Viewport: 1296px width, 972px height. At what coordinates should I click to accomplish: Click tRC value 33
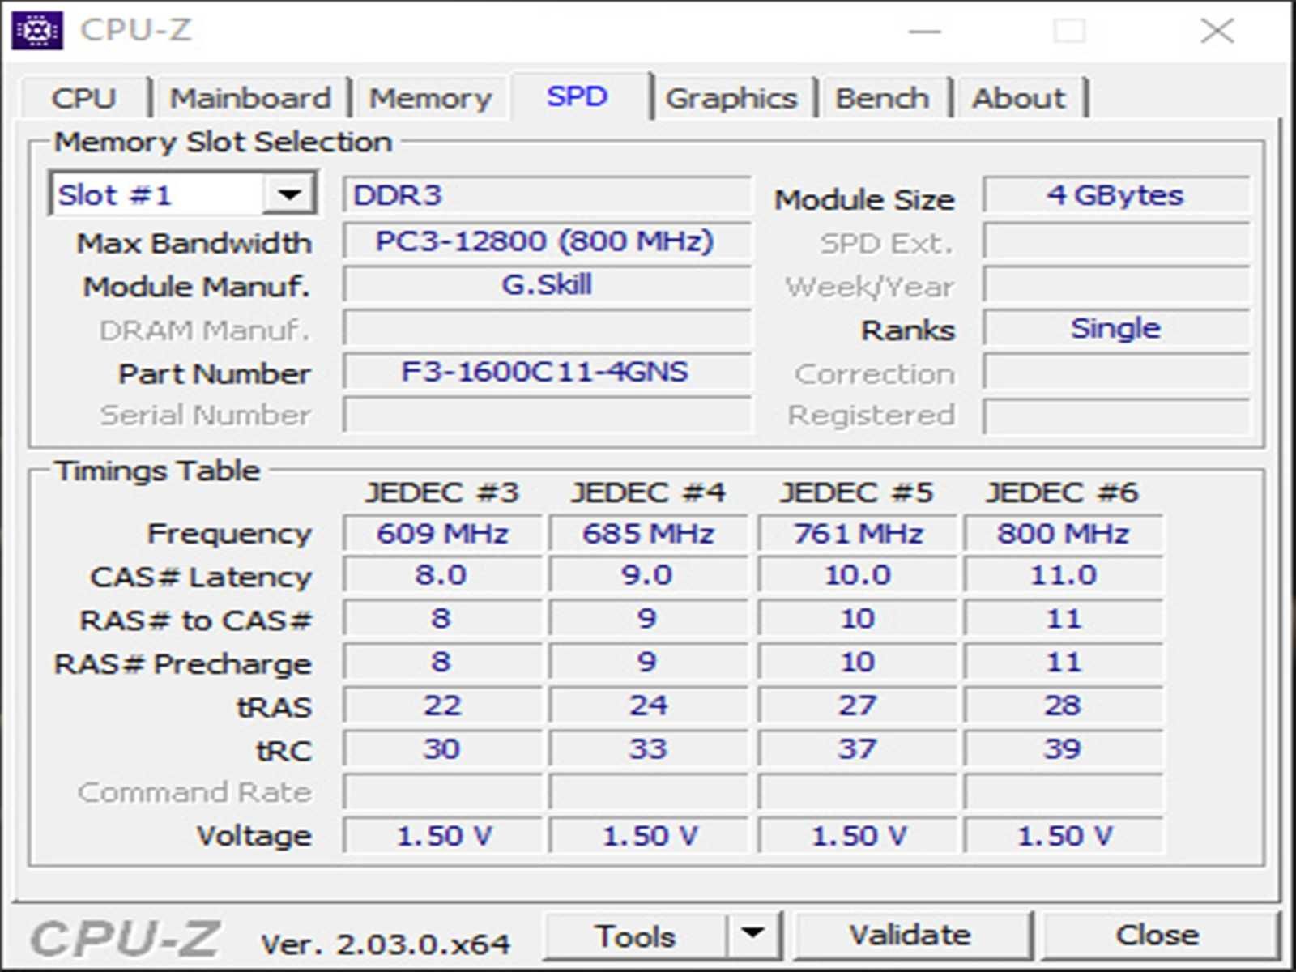(649, 748)
